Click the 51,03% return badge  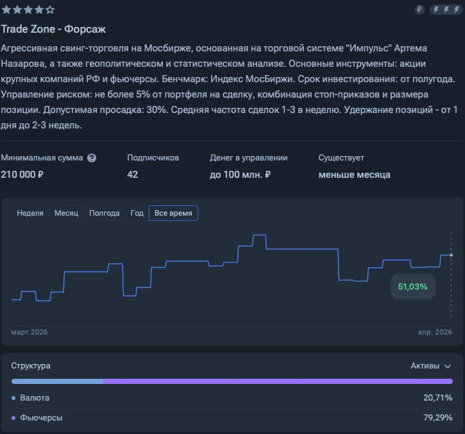coord(413,286)
